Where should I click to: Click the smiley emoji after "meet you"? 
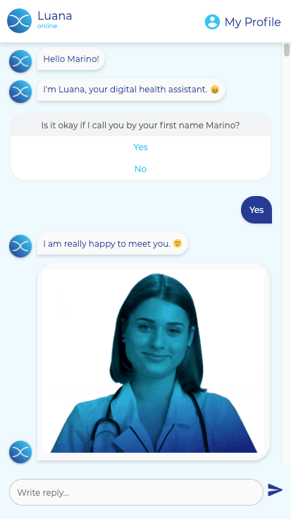tap(178, 243)
